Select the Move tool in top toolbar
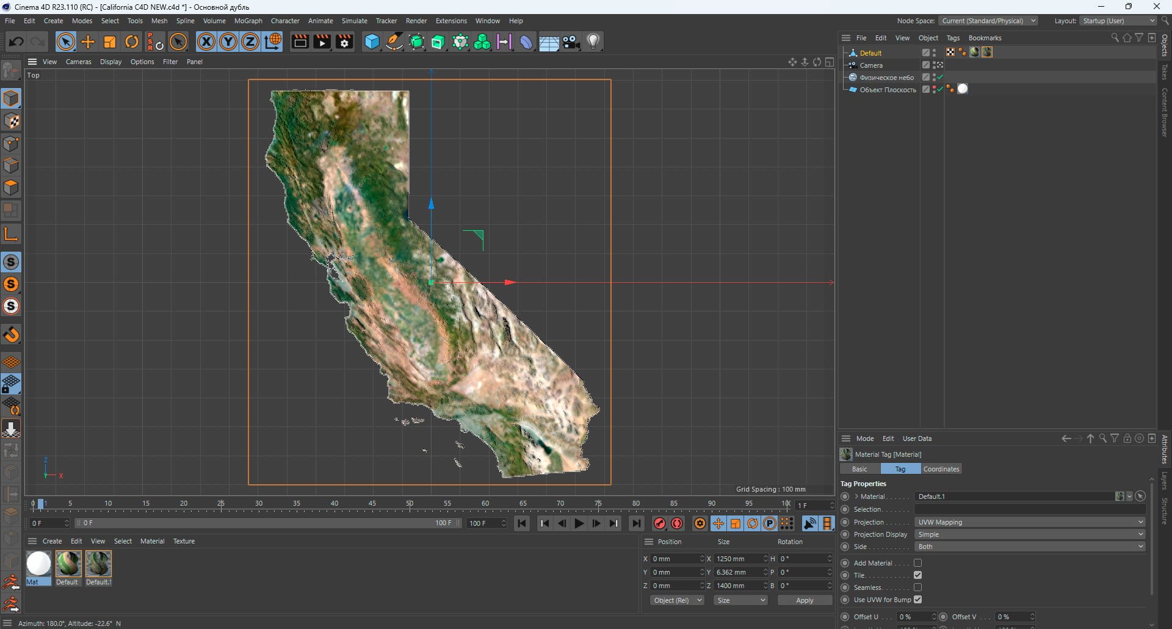The width and height of the screenshot is (1172, 629). click(x=88, y=42)
